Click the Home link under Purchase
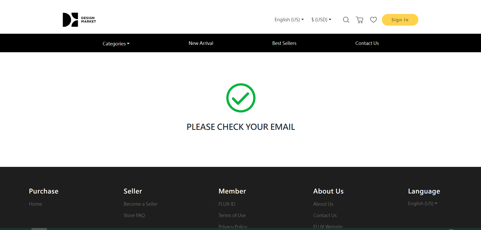 [x=35, y=204]
